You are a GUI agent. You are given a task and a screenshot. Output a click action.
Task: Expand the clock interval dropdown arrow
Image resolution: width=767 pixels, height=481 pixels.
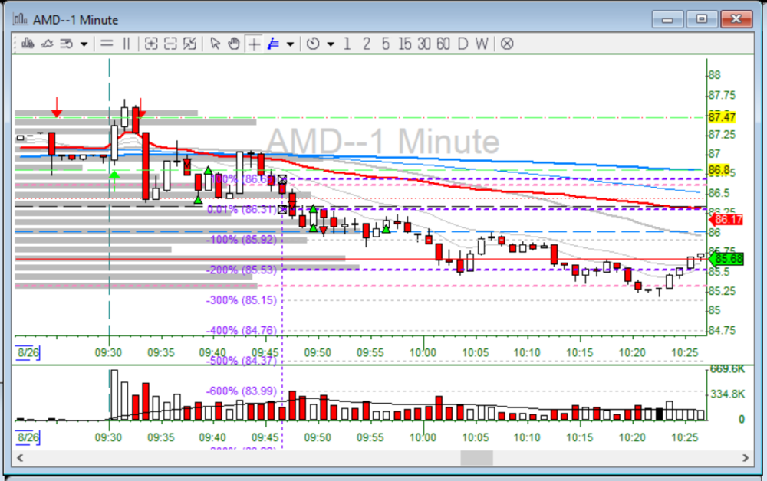click(331, 44)
